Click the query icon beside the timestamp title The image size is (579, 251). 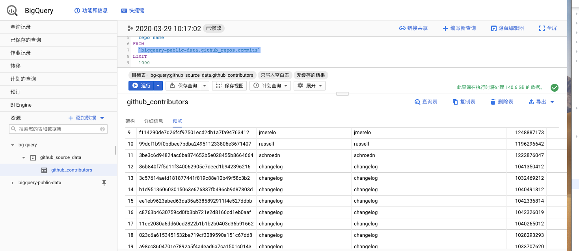click(x=130, y=28)
